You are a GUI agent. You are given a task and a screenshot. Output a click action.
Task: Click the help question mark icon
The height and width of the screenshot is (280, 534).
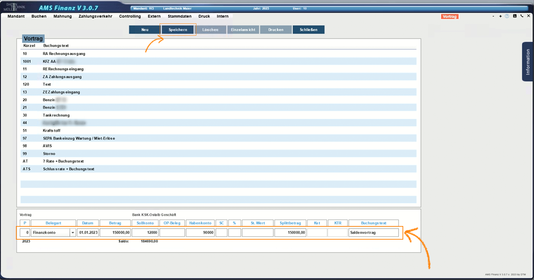(x=507, y=16)
